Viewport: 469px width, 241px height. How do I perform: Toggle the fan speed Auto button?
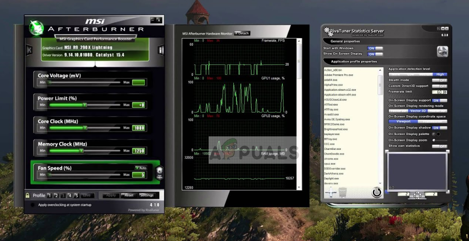point(141,168)
